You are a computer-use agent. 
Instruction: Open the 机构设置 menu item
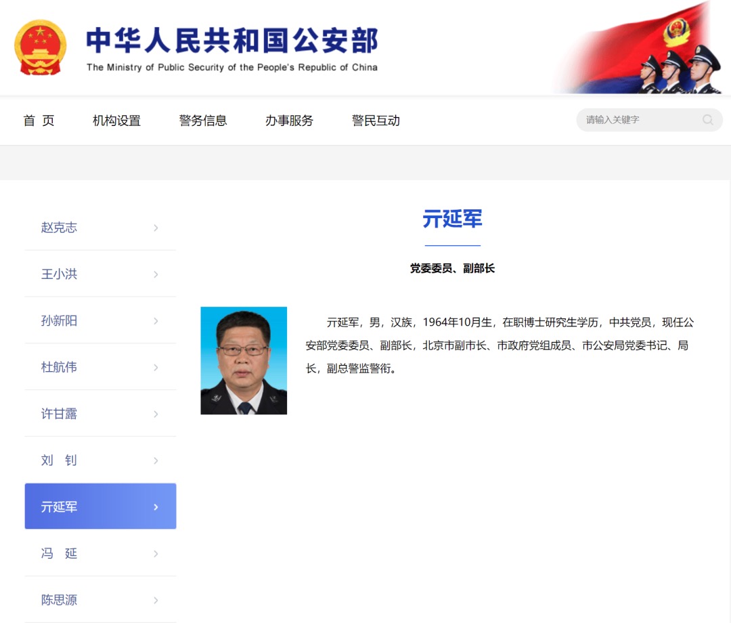(116, 121)
